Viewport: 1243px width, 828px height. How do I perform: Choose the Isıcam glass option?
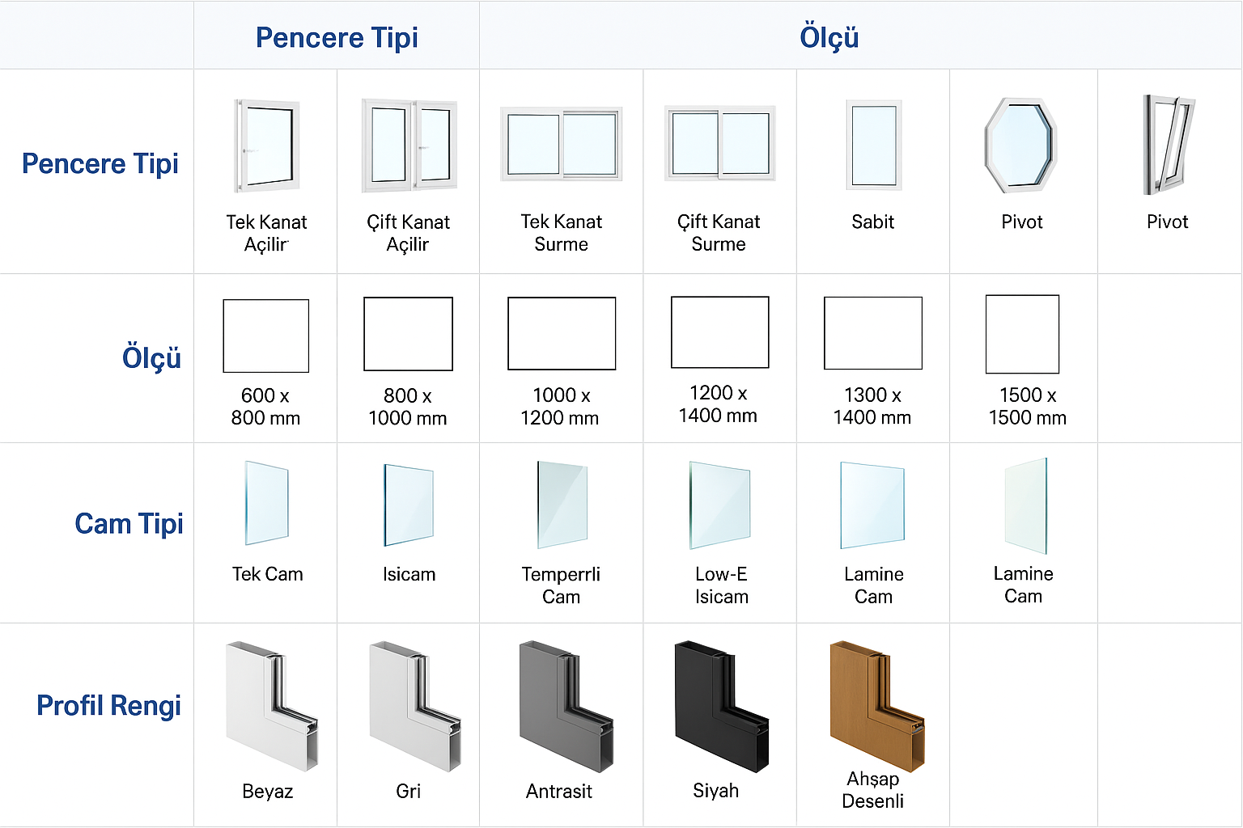tap(409, 505)
